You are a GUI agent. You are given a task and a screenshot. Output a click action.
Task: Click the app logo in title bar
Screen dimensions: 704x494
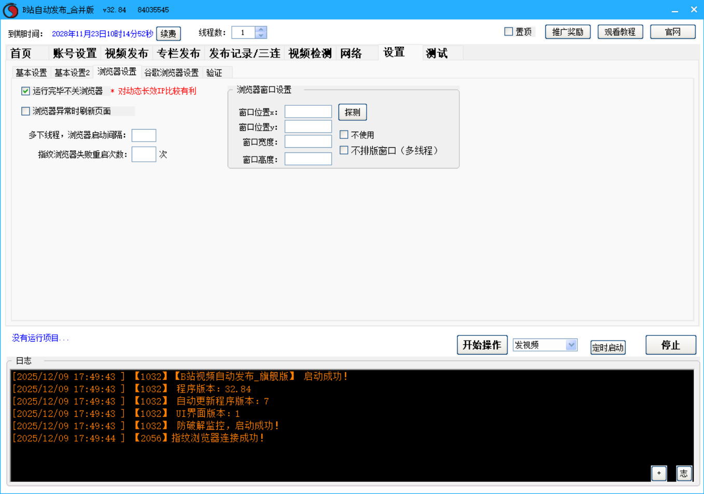[x=10, y=10]
